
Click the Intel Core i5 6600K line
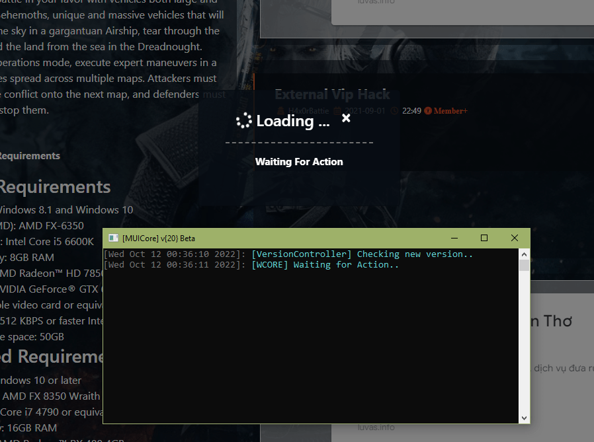pos(47,242)
